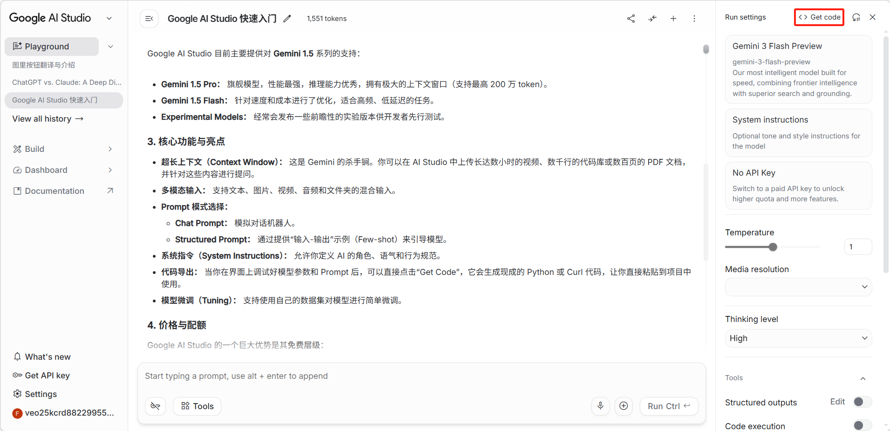Screen dimensions: 890x431
Task: Start a new chat with the plus icon
Action: click(673, 19)
